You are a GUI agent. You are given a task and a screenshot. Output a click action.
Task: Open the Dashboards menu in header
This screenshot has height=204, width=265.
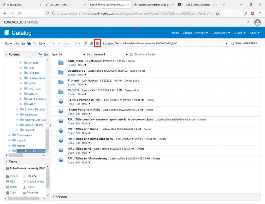(221, 33)
